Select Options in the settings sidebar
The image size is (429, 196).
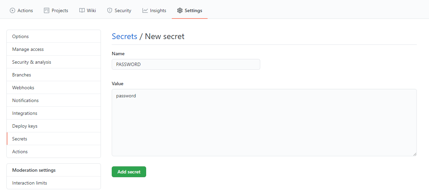tap(20, 36)
